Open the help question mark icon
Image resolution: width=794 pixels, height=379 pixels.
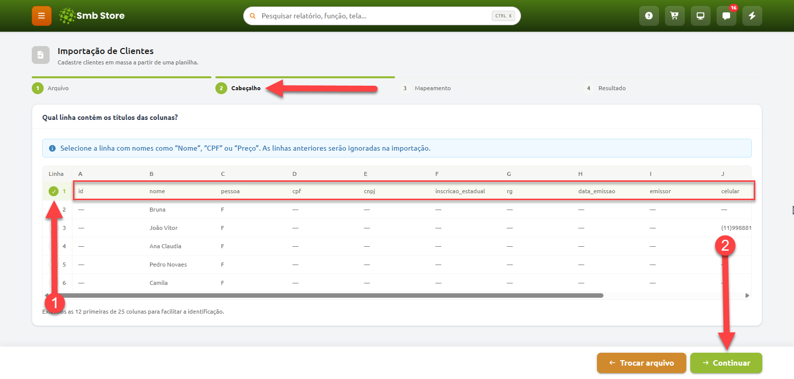pyautogui.click(x=649, y=16)
